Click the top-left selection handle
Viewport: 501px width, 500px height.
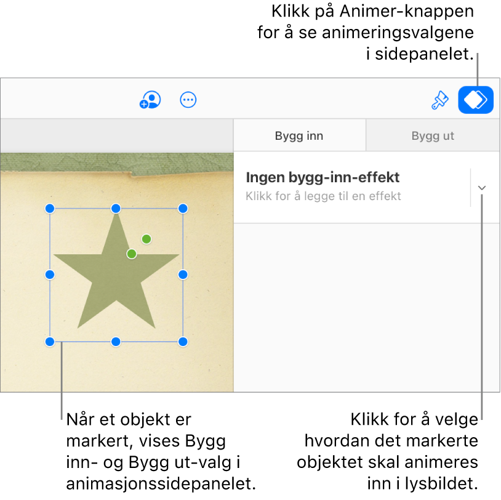tap(50, 209)
